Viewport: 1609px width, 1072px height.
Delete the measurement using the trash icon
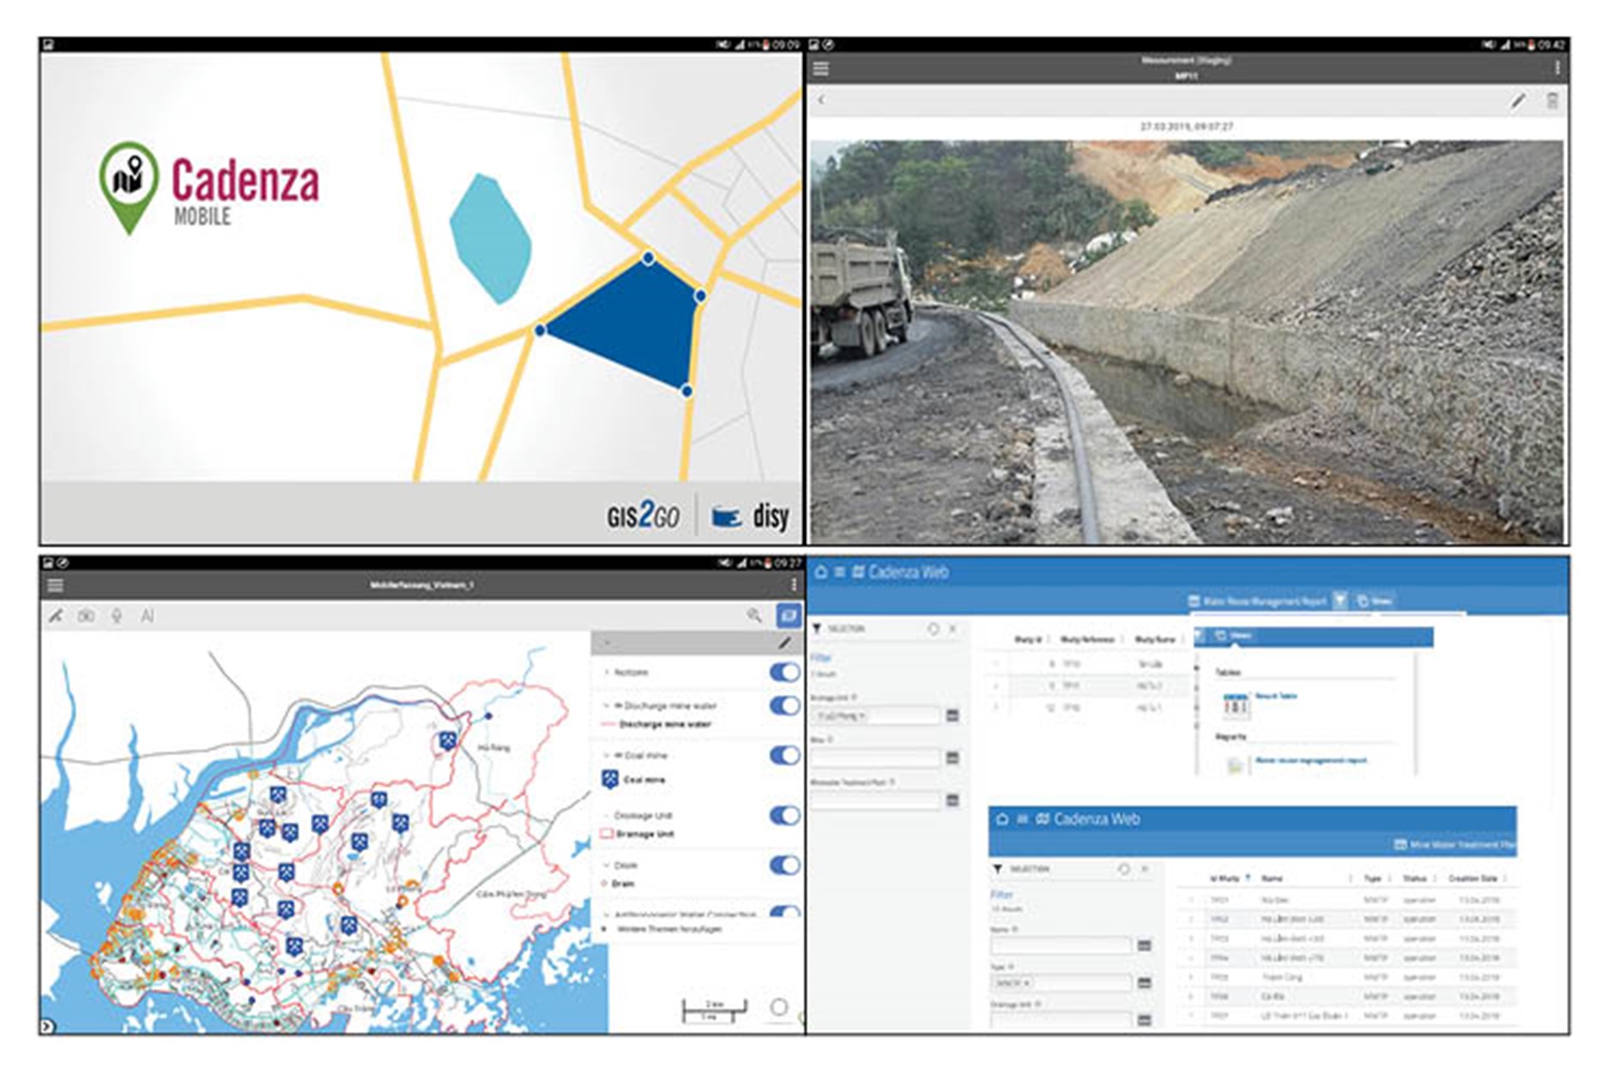1552,101
